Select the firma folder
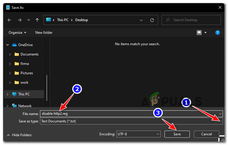The width and height of the screenshot is (228, 145). (x=25, y=64)
